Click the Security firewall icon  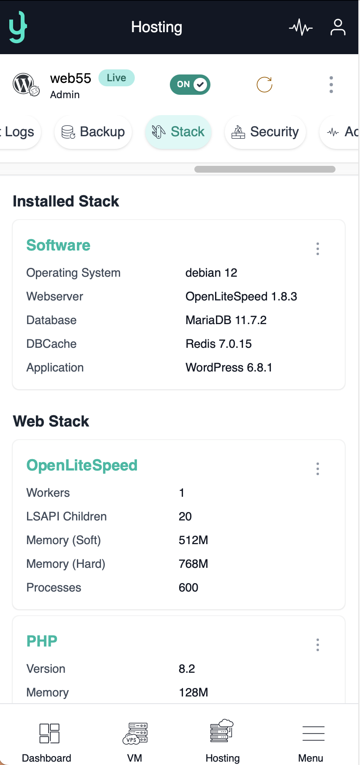point(238,132)
